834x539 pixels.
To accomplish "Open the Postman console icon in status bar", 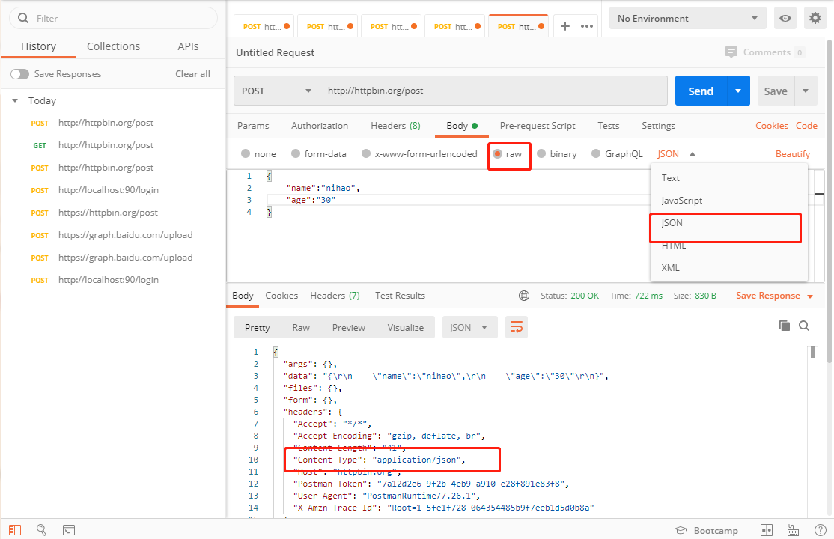I will [x=68, y=530].
